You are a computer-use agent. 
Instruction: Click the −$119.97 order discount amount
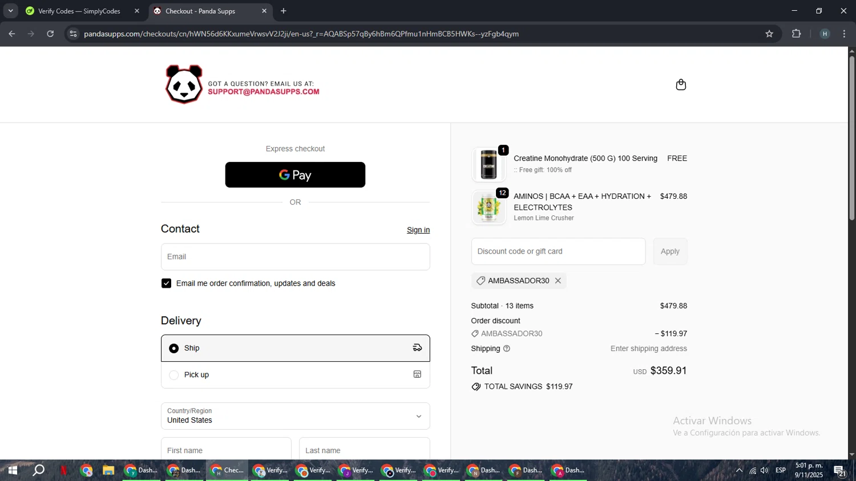click(671, 334)
